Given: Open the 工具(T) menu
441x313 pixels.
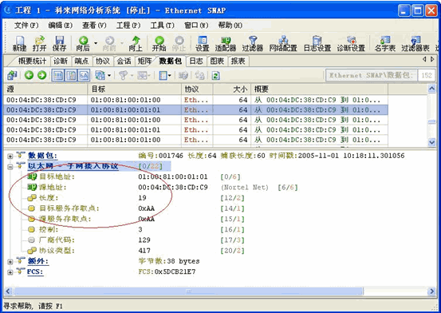Looking at the screenshot, I should tap(162, 26).
